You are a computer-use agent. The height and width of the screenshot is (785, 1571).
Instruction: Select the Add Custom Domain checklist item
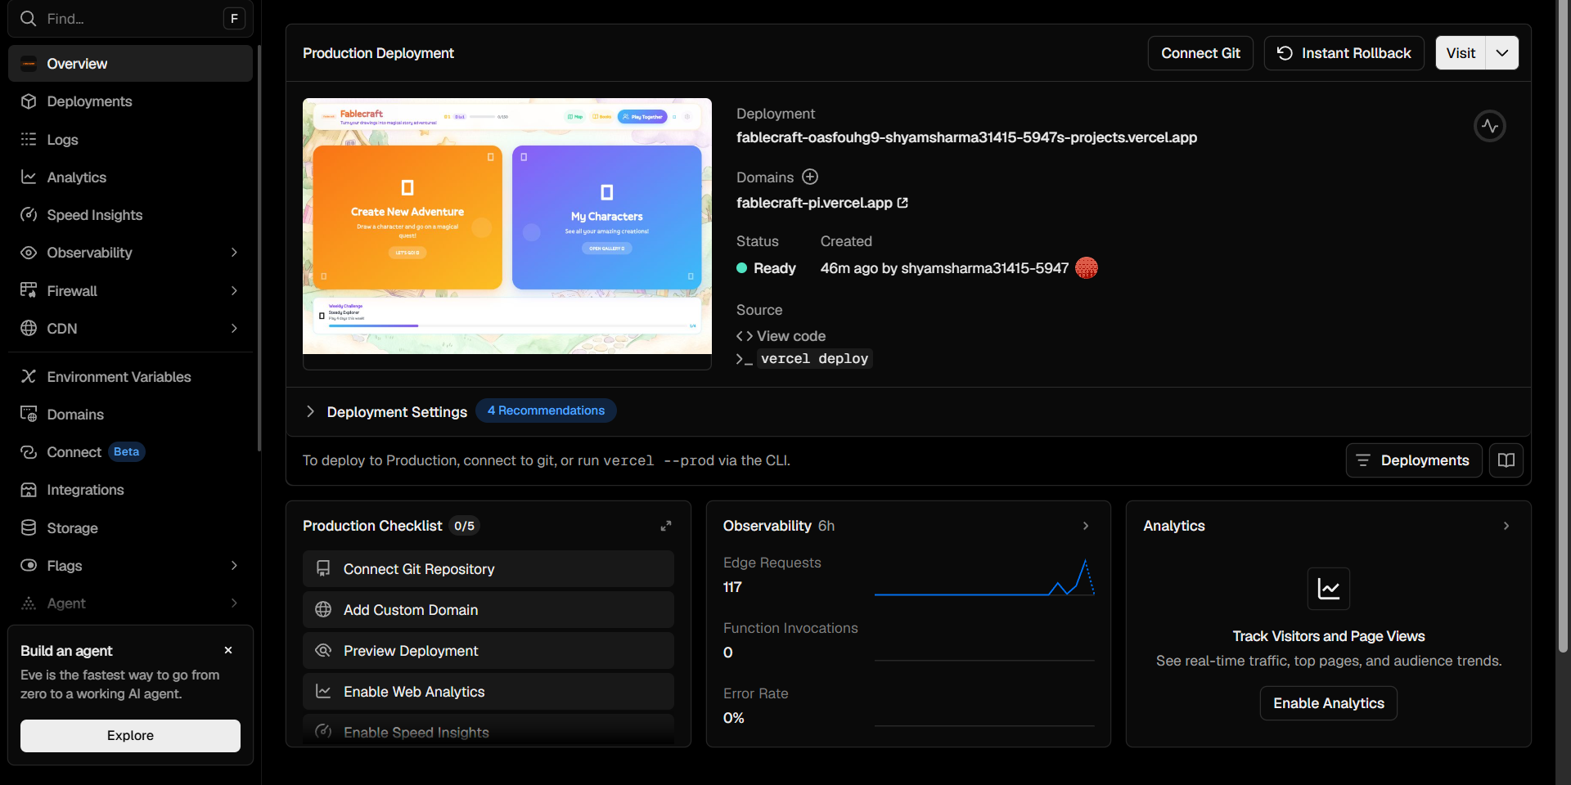tap(488, 610)
